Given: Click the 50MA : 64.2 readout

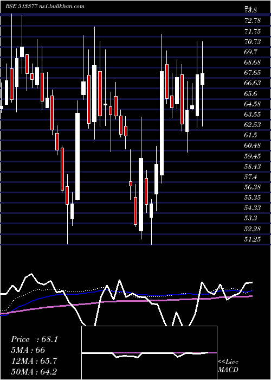Looking at the screenshot, I should pyautogui.click(x=34, y=371).
